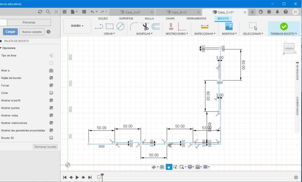This screenshot has height=182, width=302.
Task: Toggle Mostrar puntos checkbox
Action: [51, 108]
